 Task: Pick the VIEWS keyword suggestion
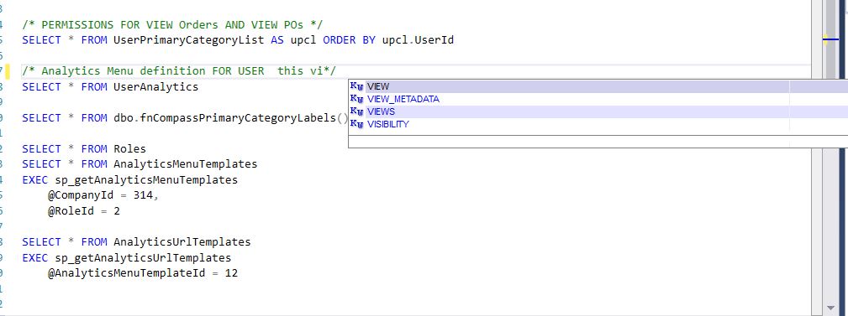[x=598, y=111]
